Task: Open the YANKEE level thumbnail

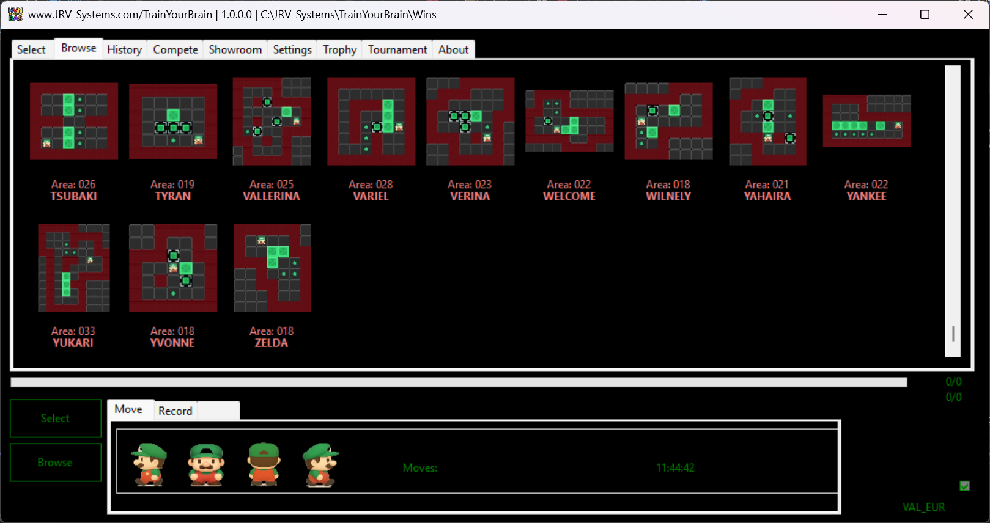Action: [x=866, y=121]
